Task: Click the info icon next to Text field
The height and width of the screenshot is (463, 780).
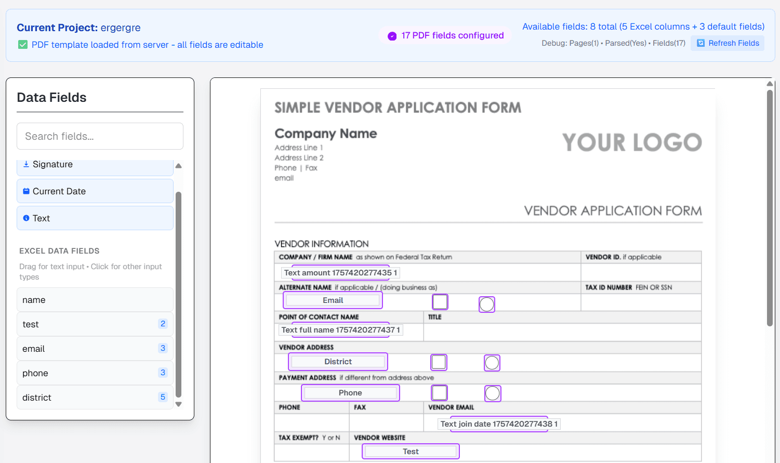Action: point(26,218)
